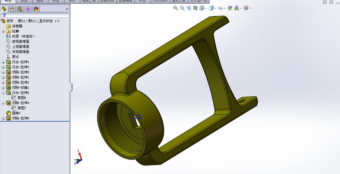Screen dimensions: 340x174
Task: Select the 前视基准面 plane icon
Action: click(9, 42)
